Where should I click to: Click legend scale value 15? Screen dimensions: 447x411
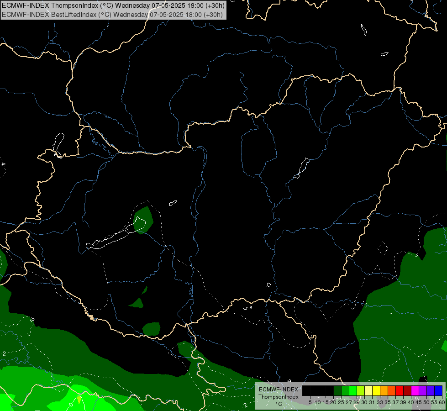click(x=326, y=402)
